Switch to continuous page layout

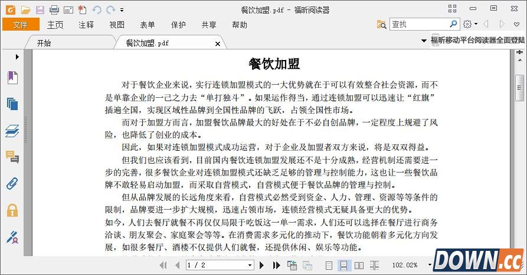[343, 265]
